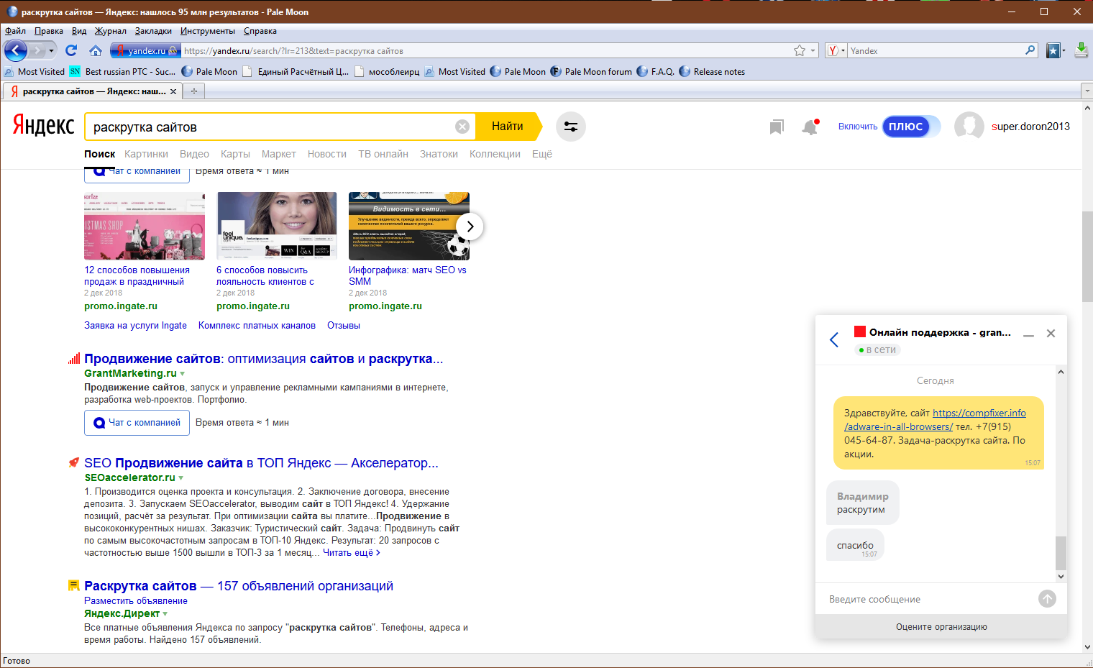Go back in chat with left chevron
Viewport: 1093px width, 668px height.
coord(834,339)
